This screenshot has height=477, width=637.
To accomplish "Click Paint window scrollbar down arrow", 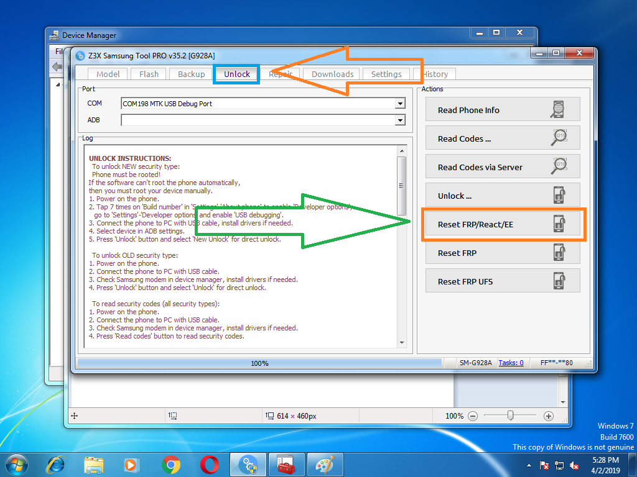I will (563, 402).
